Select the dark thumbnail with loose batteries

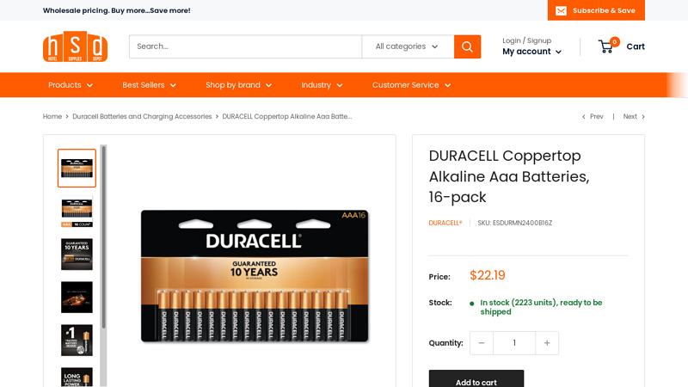point(77,298)
